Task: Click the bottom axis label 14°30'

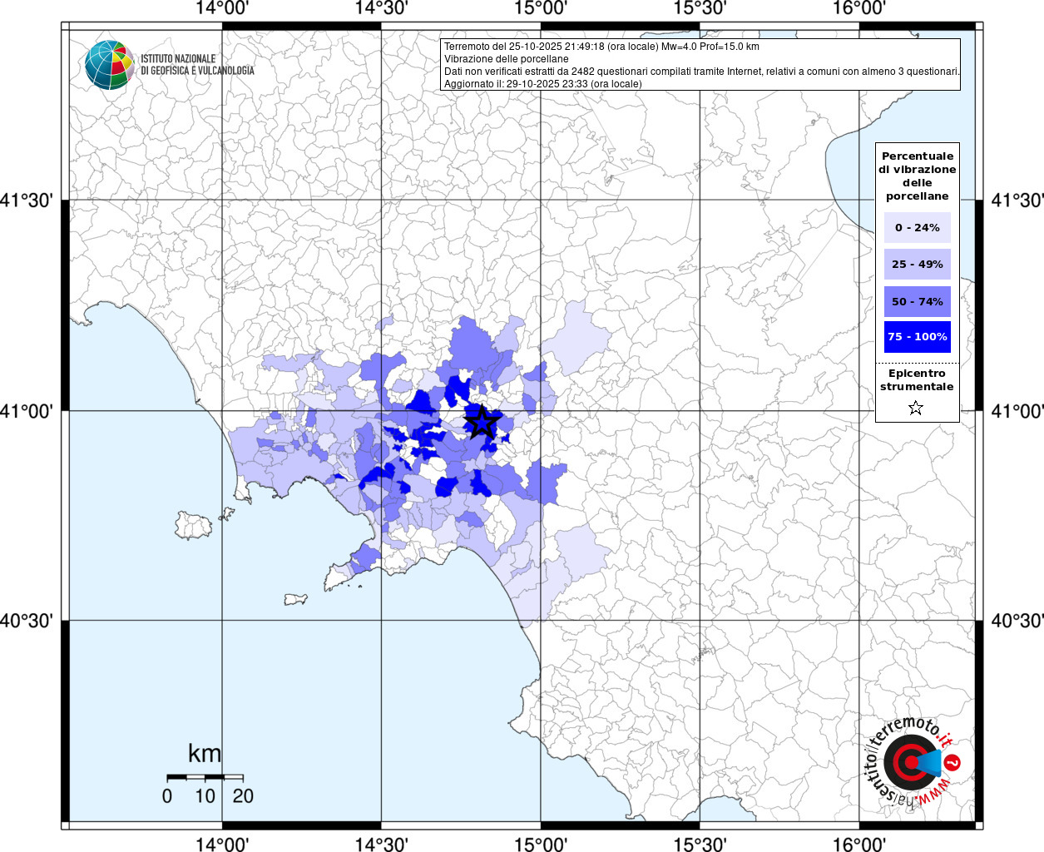Action: pyautogui.click(x=381, y=844)
